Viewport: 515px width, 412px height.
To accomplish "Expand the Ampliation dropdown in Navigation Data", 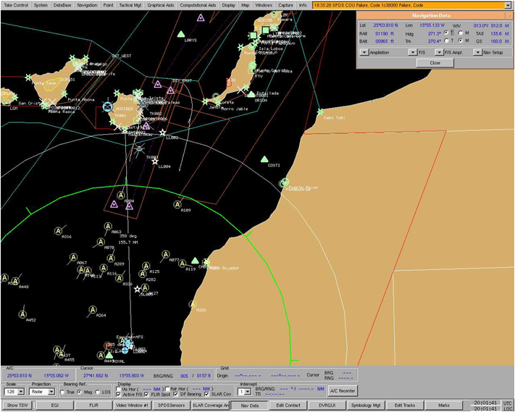I will tap(364, 53).
